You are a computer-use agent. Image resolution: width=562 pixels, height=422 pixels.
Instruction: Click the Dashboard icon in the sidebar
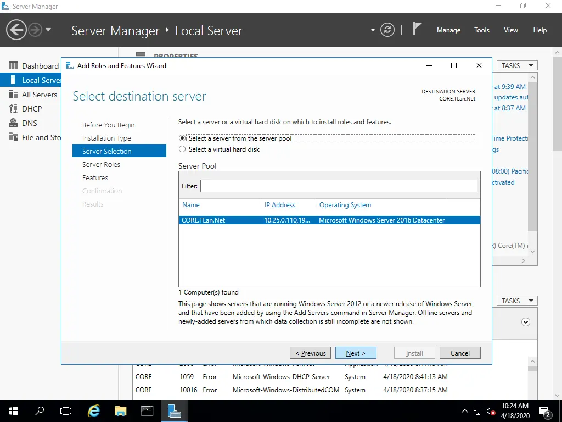[13, 66]
